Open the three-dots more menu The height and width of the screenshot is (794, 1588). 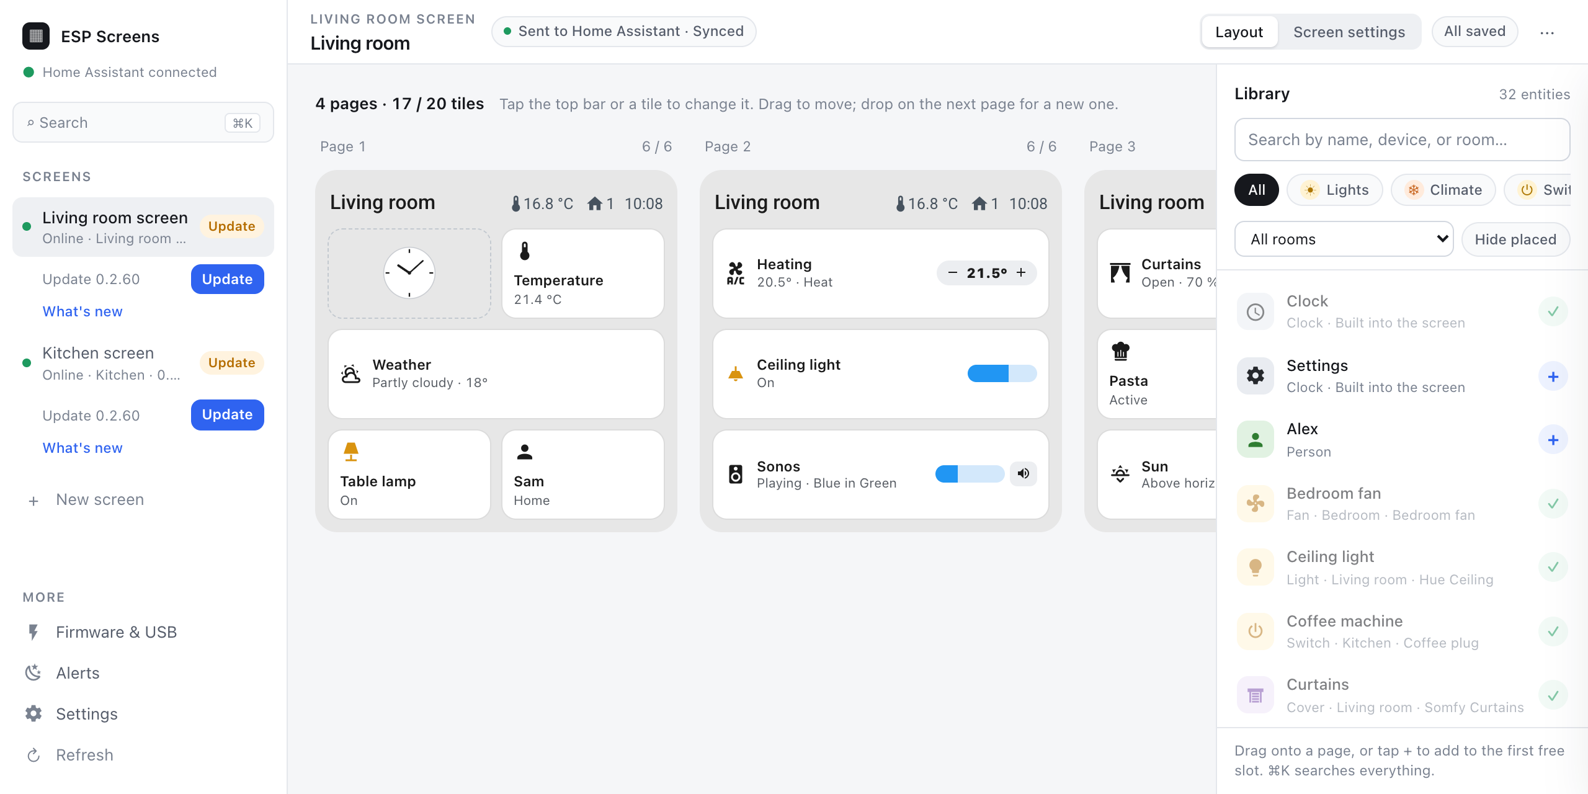tap(1547, 32)
